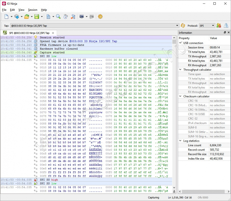Screen dimensions: 231x201
Task: Click the Open file folder icon
Action: coord(27,16)
